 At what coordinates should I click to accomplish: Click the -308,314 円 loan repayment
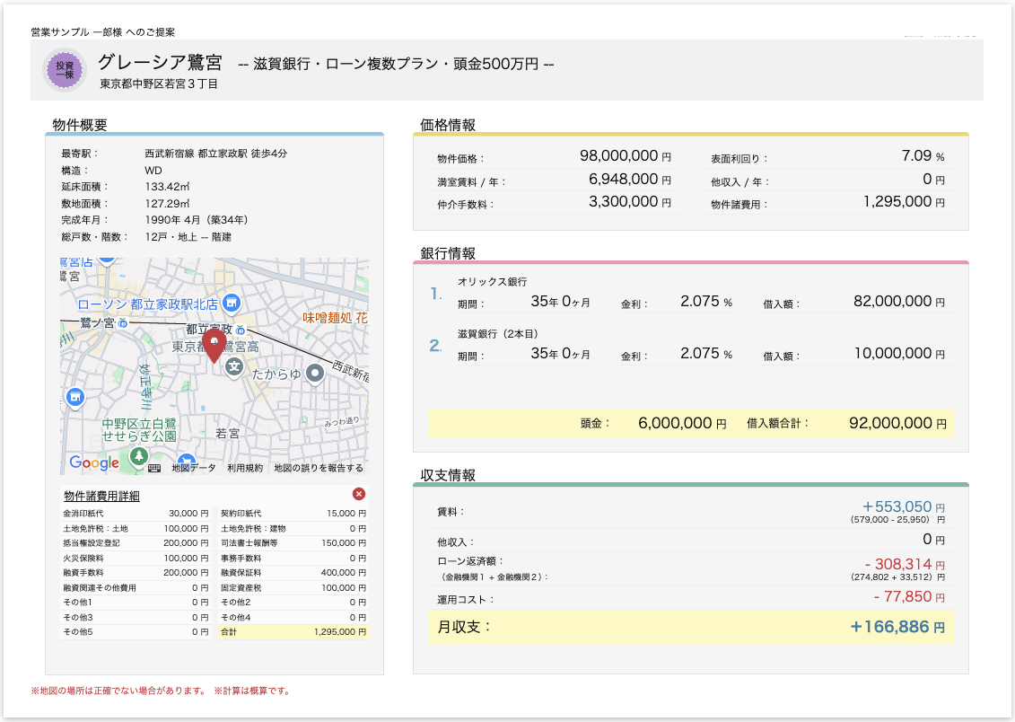coord(905,565)
